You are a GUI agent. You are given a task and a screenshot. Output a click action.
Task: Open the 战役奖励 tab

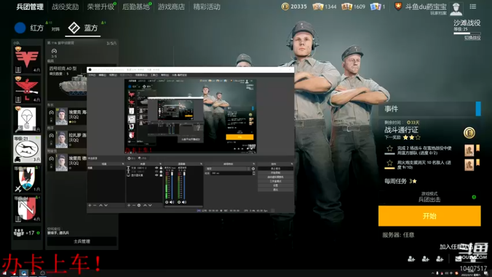tap(65, 7)
